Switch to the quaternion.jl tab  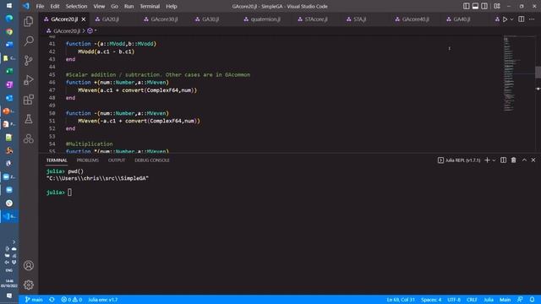[265, 19]
